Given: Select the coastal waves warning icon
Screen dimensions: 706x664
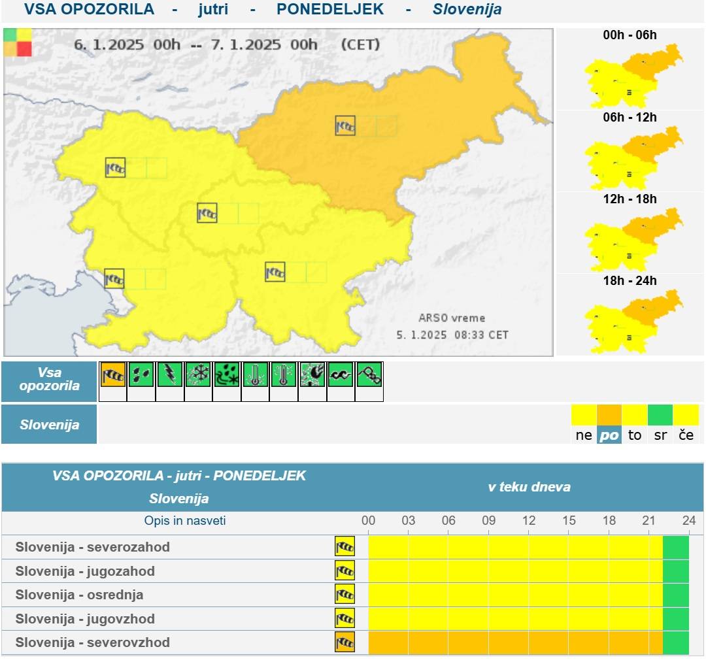Looking at the screenshot, I should 341,374.
